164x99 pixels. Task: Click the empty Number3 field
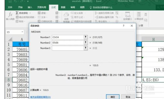click(68, 48)
